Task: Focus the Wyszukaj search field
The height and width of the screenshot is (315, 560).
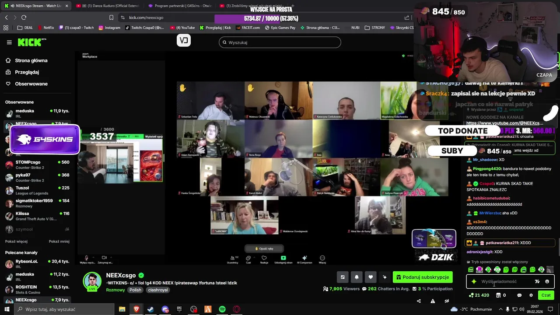Action: (x=280, y=42)
